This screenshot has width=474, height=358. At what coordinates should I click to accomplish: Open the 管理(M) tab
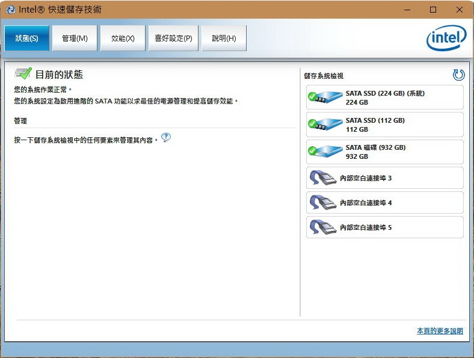75,38
